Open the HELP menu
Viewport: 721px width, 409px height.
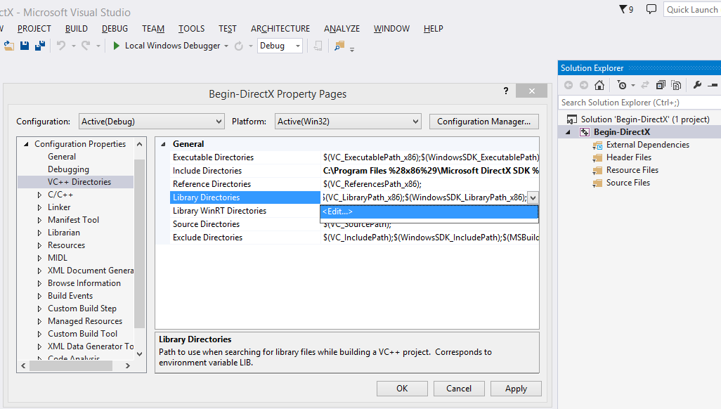pyautogui.click(x=433, y=29)
